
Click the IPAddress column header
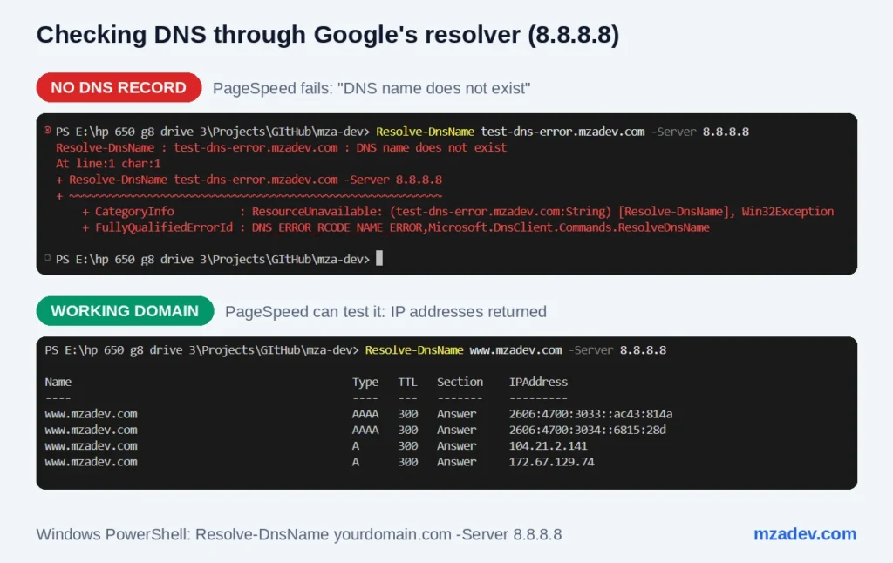pos(538,382)
